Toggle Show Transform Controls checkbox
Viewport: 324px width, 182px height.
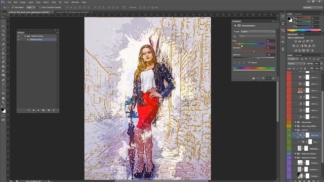click(40, 7)
